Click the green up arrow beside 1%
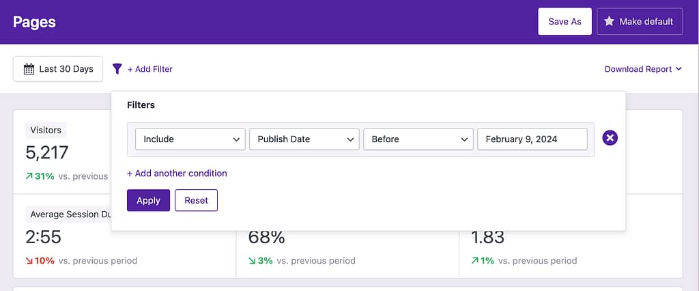The height and width of the screenshot is (291, 699). pos(475,261)
